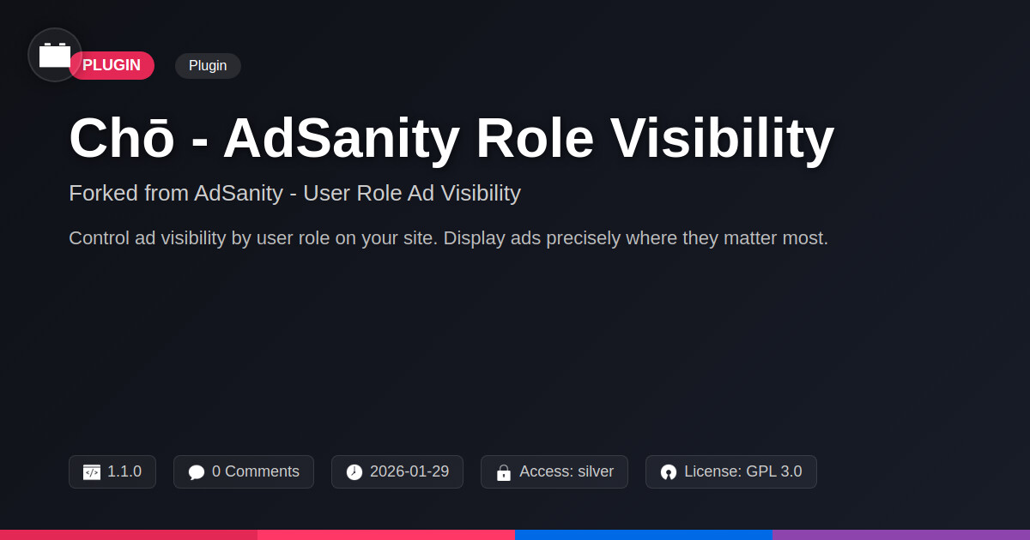Click the plugin brick logo icon
This screenshot has width=1030, height=540.
55,55
